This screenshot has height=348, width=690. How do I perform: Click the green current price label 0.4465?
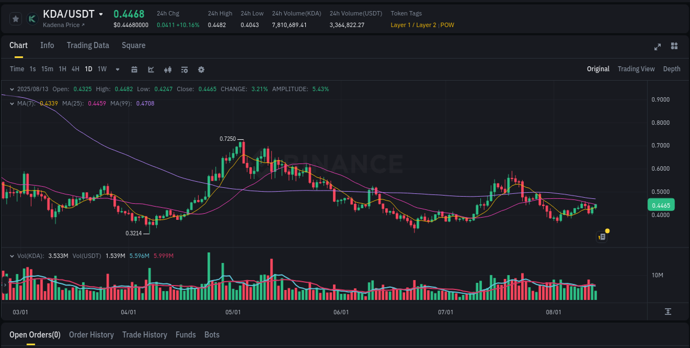coord(661,204)
